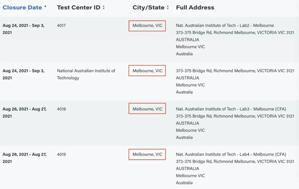This screenshot has width=299, height=189.
Task: Click the National Australian Institute of Technology text
Action: (x=86, y=74)
